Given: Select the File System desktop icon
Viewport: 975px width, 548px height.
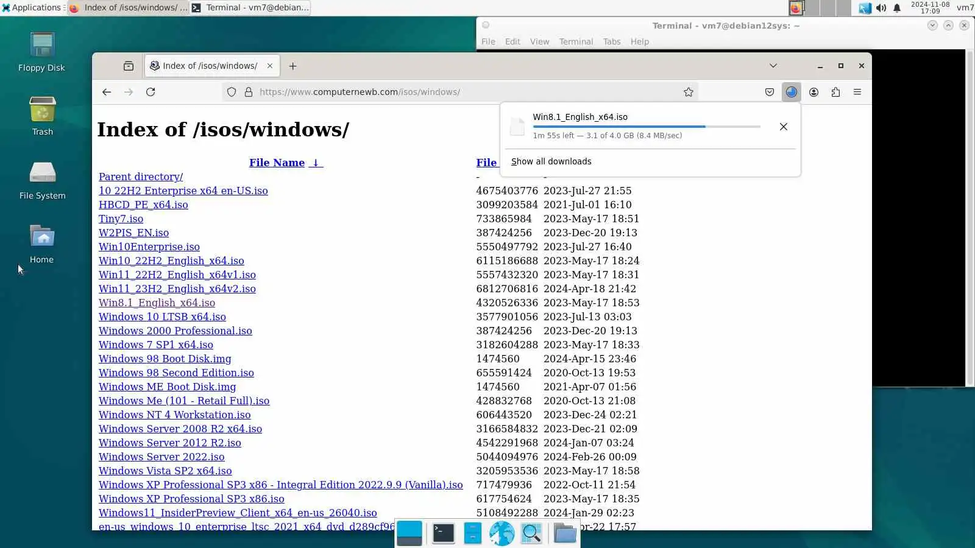Looking at the screenshot, I should point(43,180).
